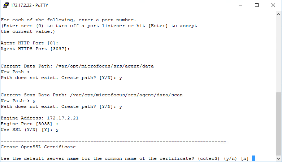Click the scrollbar up arrow
Viewport: 282px width, 162px height.
[x=279, y=14]
